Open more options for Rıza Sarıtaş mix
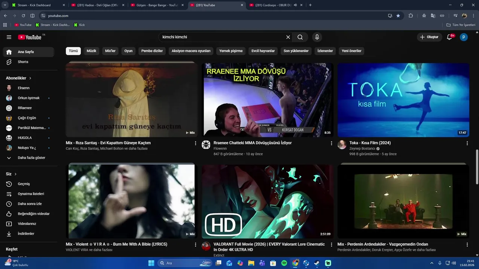Image resolution: width=479 pixels, height=269 pixels. (195, 143)
